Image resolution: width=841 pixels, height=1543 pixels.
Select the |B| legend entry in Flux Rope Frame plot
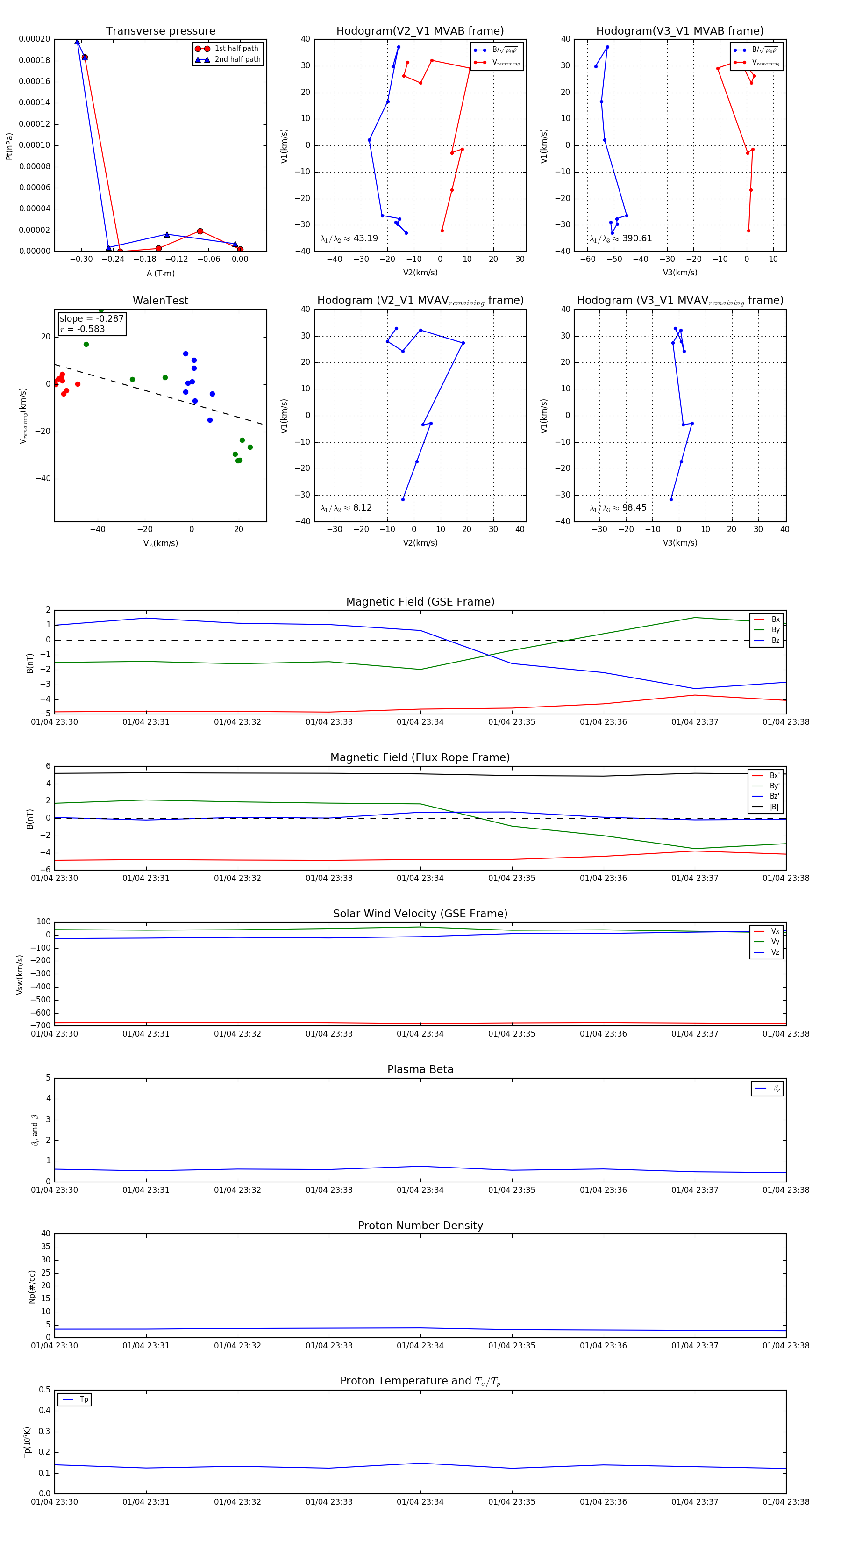(x=766, y=807)
